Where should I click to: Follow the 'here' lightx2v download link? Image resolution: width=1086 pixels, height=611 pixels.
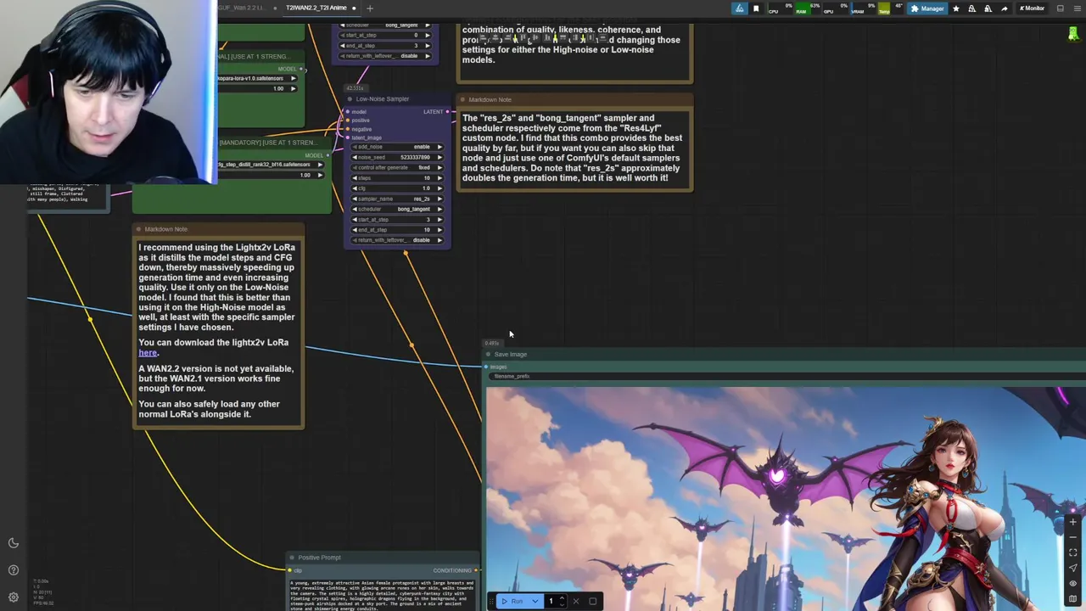148,353
